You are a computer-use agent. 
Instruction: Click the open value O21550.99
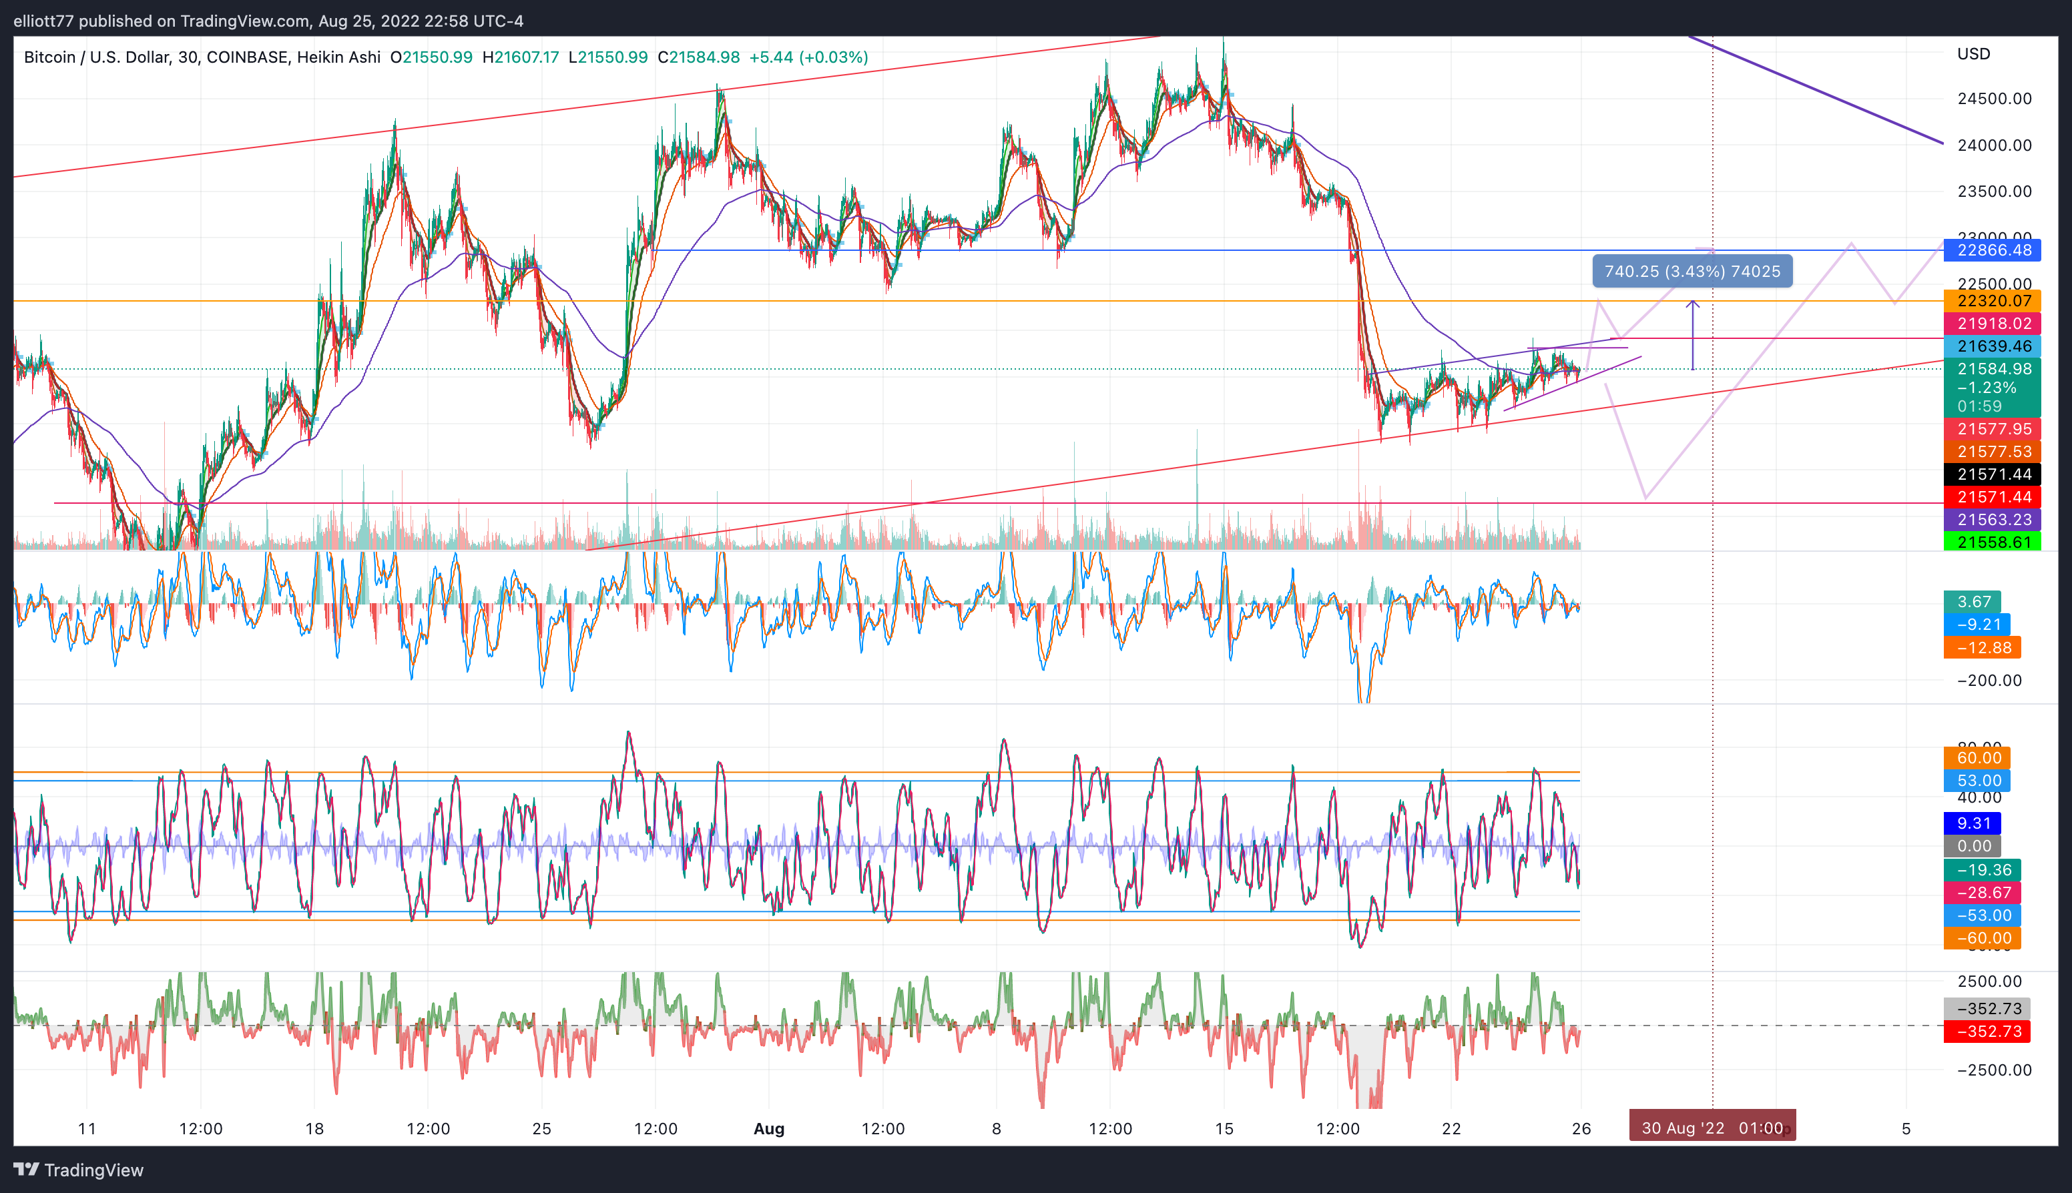(x=431, y=57)
